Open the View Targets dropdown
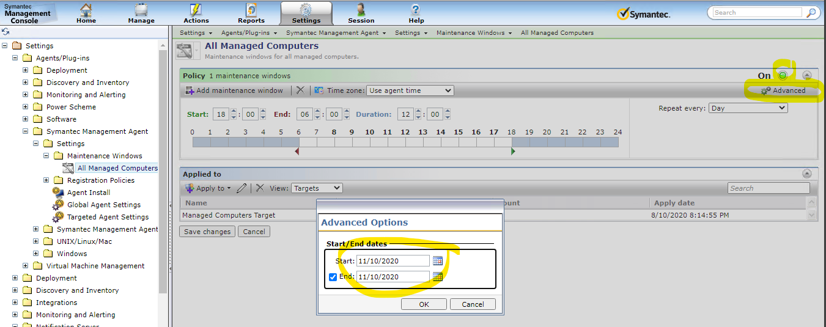Viewport: 826px width, 327px height. pos(317,188)
